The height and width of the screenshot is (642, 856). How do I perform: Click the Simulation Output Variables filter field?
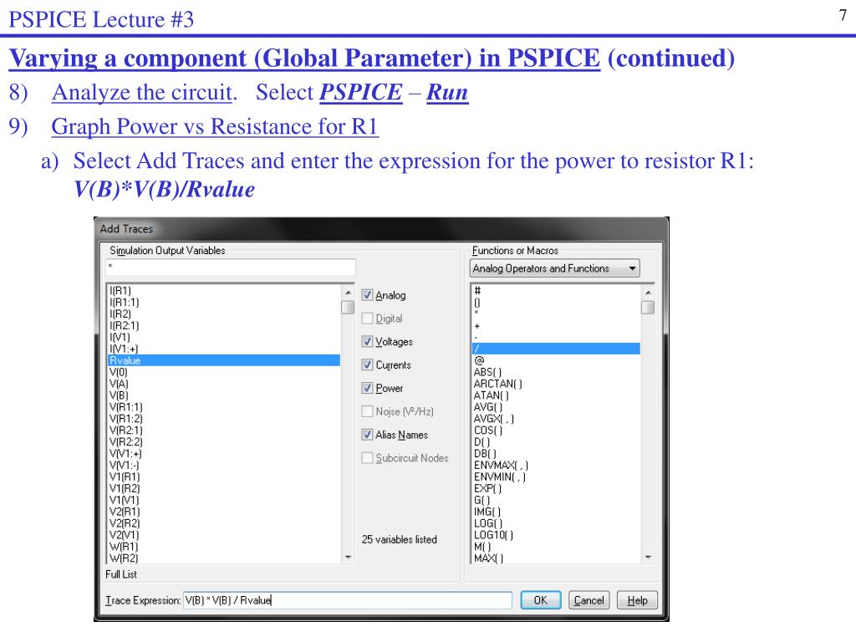click(x=231, y=267)
